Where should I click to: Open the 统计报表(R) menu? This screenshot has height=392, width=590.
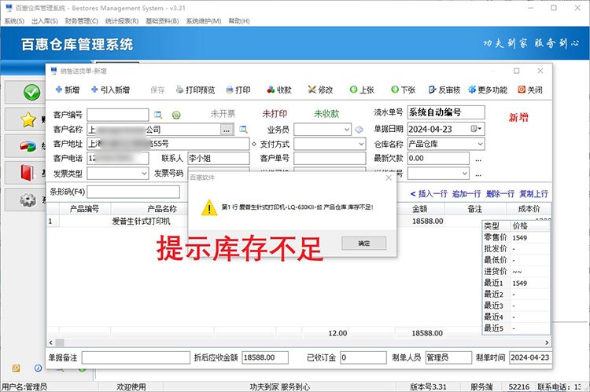tap(122, 21)
